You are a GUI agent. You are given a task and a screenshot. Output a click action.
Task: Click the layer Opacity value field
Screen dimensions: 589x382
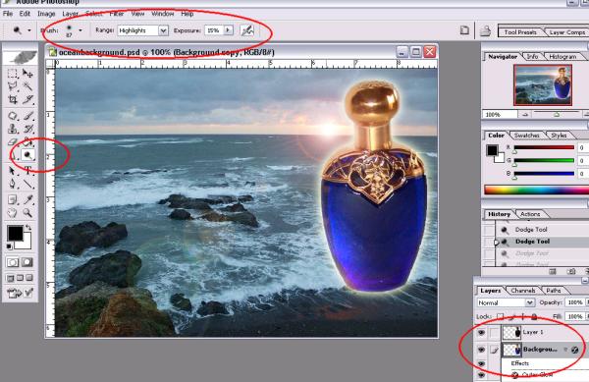coord(575,302)
